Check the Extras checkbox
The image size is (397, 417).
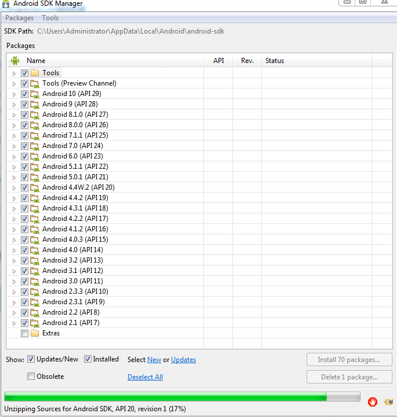[24, 333]
